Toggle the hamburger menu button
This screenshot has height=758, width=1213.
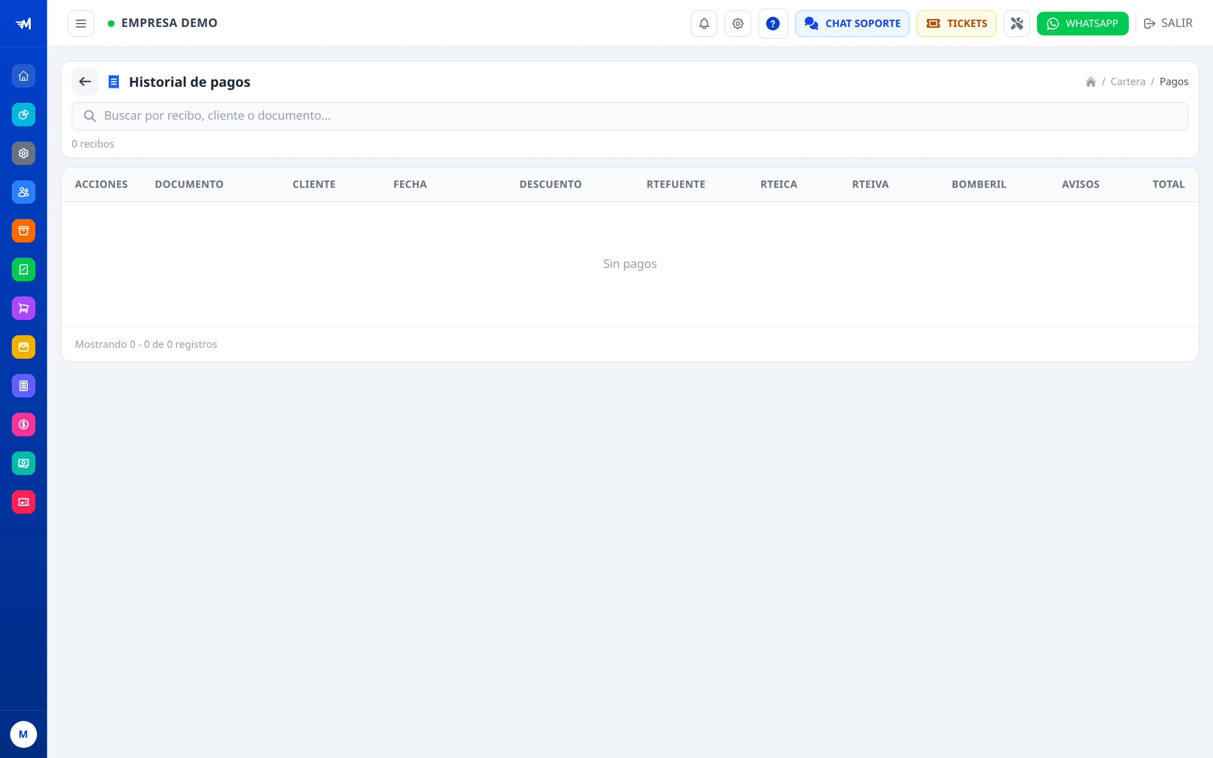pyautogui.click(x=81, y=24)
